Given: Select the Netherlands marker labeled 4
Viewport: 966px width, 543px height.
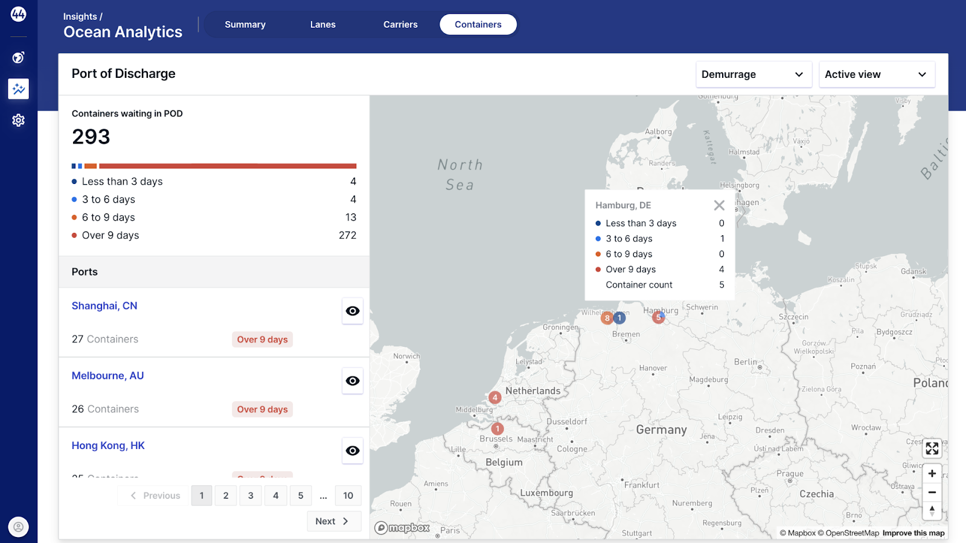Looking at the screenshot, I should click(x=495, y=397).
